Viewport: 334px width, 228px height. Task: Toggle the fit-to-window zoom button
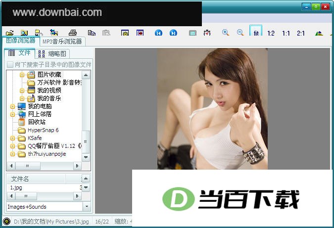pyautogui.click(x=256, y=31)
